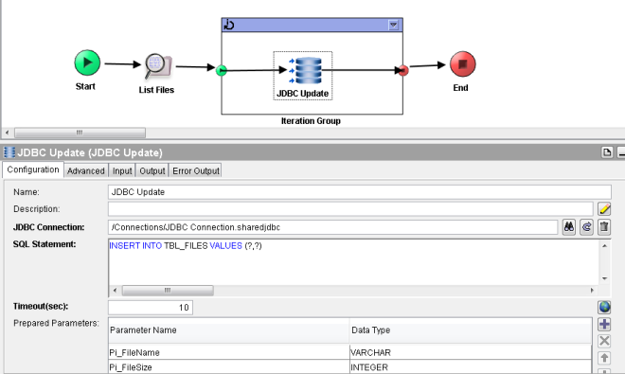Open the Output tab
This screenshot has width=625, height=374.
tap(152, 170)
